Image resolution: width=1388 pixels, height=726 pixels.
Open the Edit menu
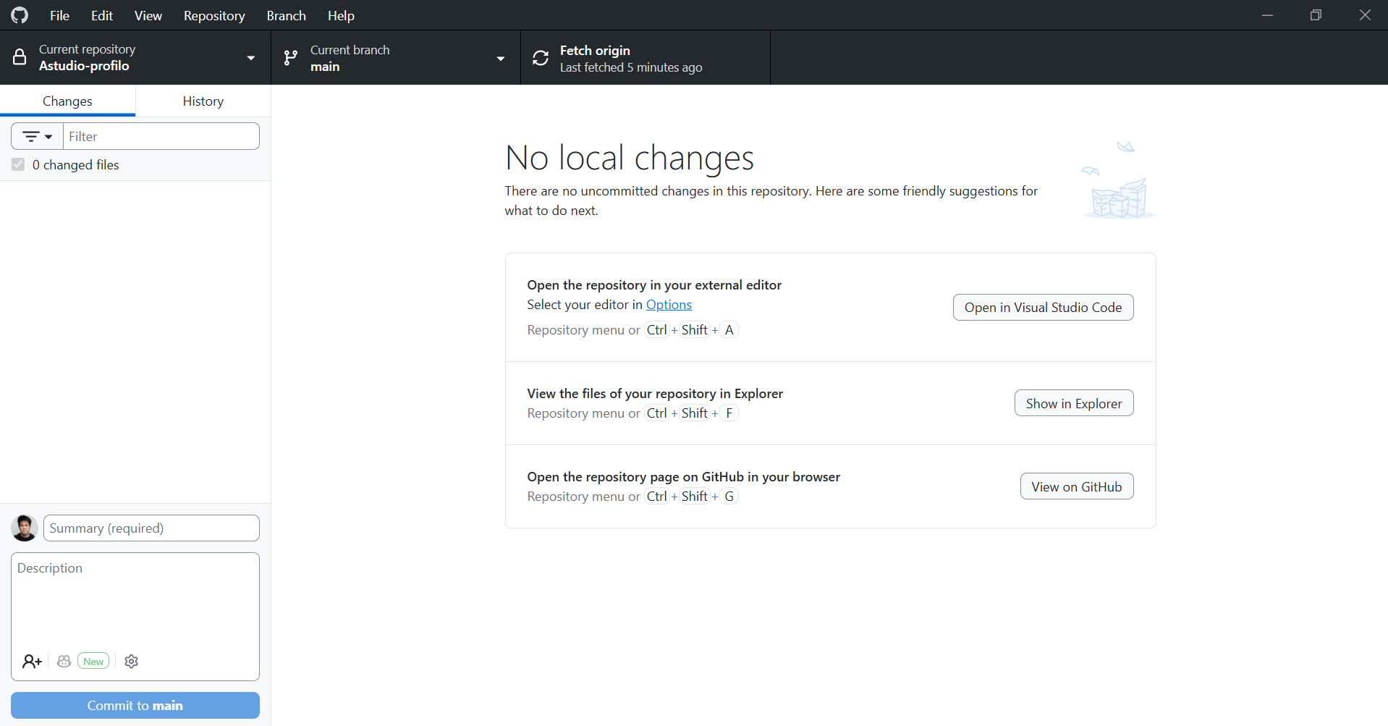102,15
